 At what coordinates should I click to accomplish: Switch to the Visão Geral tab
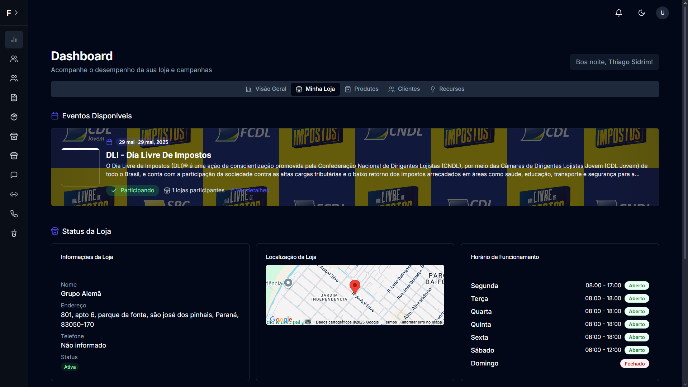[x=266, y=89]
